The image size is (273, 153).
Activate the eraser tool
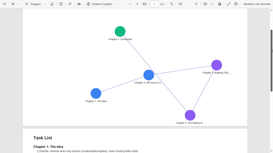[x=52, y=4]
